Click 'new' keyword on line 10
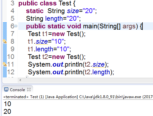Viewport: 153px width, 116px height. click(x=58, y=57)
